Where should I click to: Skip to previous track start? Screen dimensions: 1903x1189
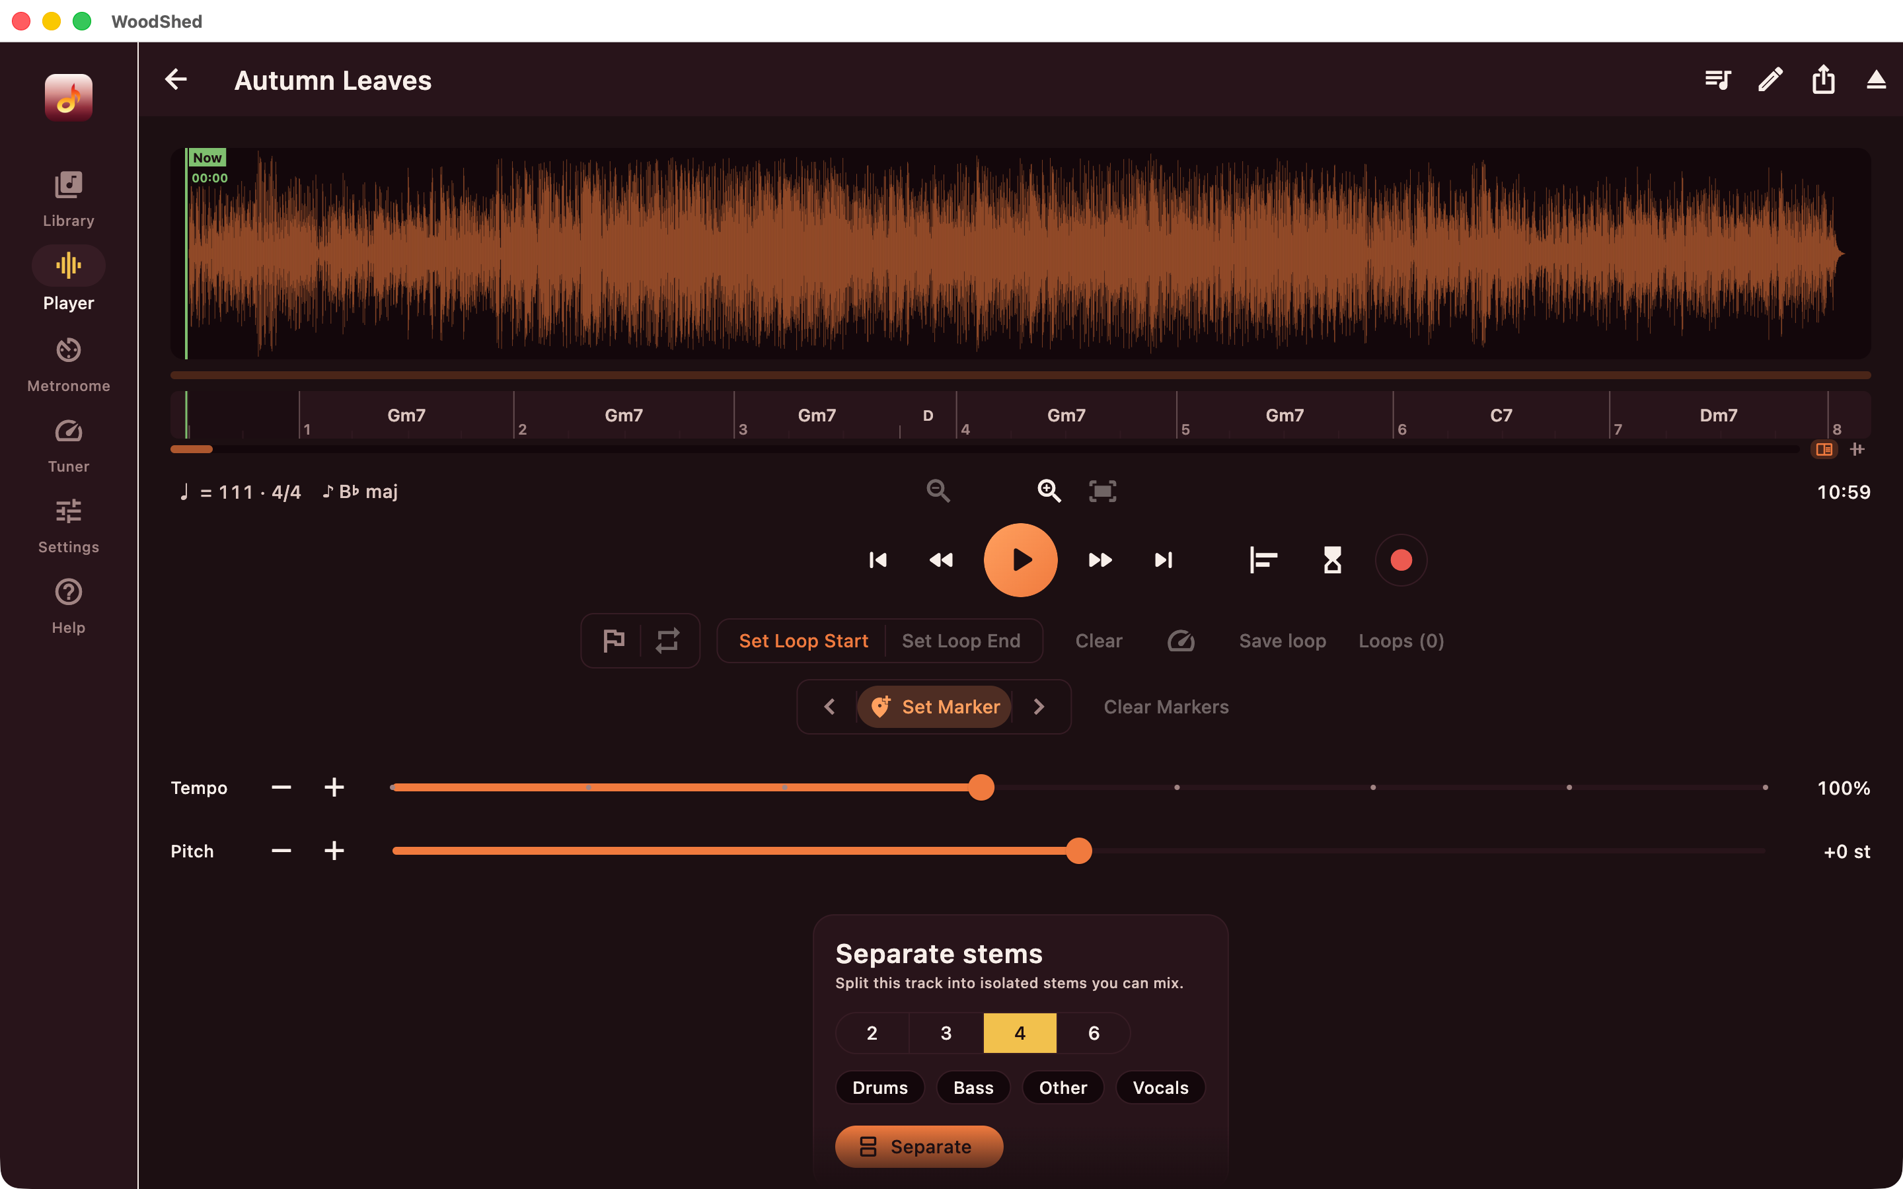pyautogui.click(x=878, y=560)
